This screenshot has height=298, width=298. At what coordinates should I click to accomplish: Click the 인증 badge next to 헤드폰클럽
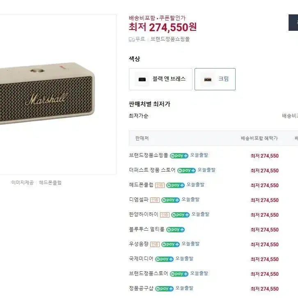(x=160, y=185)
